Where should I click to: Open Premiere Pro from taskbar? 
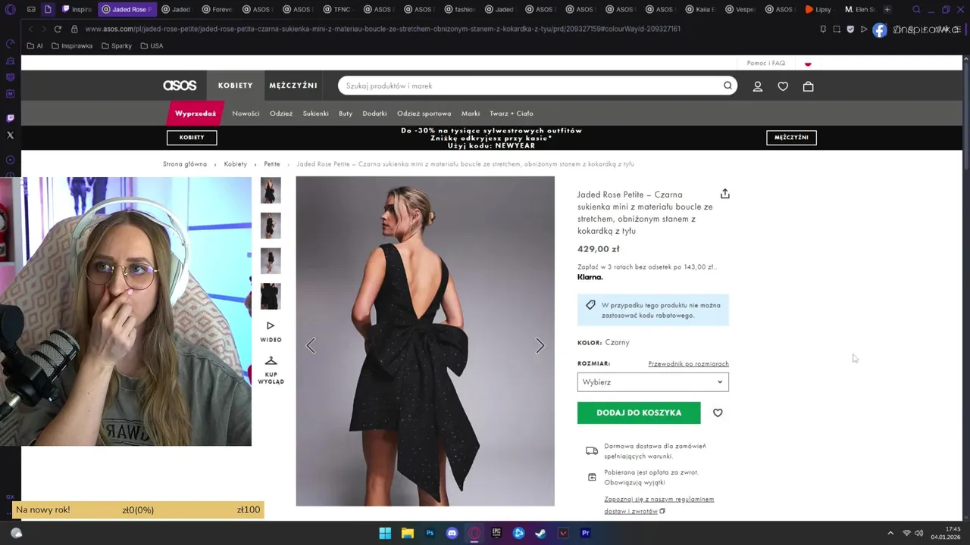(585, 533)
